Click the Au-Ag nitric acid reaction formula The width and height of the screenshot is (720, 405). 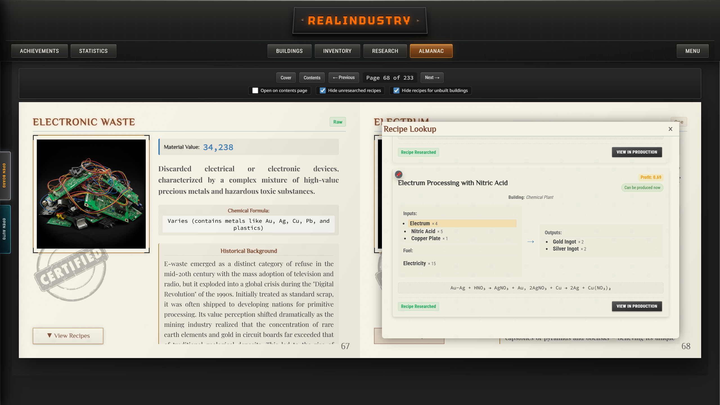coord(530,288)
